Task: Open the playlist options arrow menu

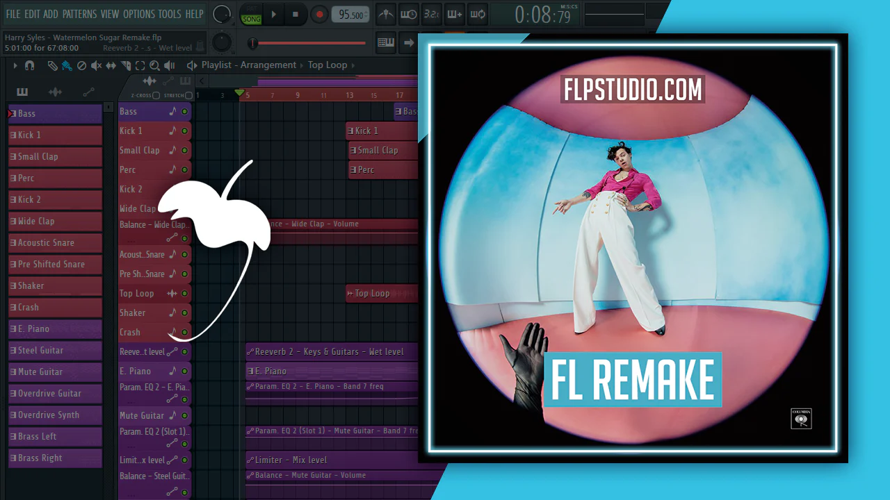Action: 15,65
